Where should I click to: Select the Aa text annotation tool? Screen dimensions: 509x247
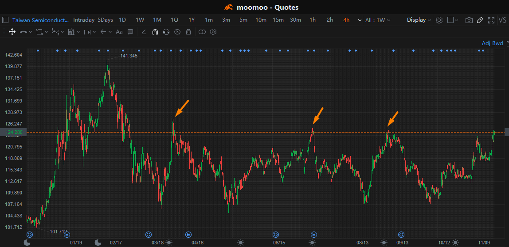(119, 32)
